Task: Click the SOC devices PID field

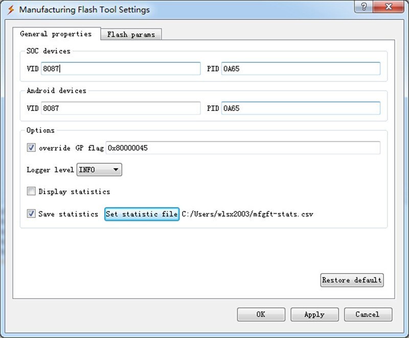Action: (x=301, y=69)
